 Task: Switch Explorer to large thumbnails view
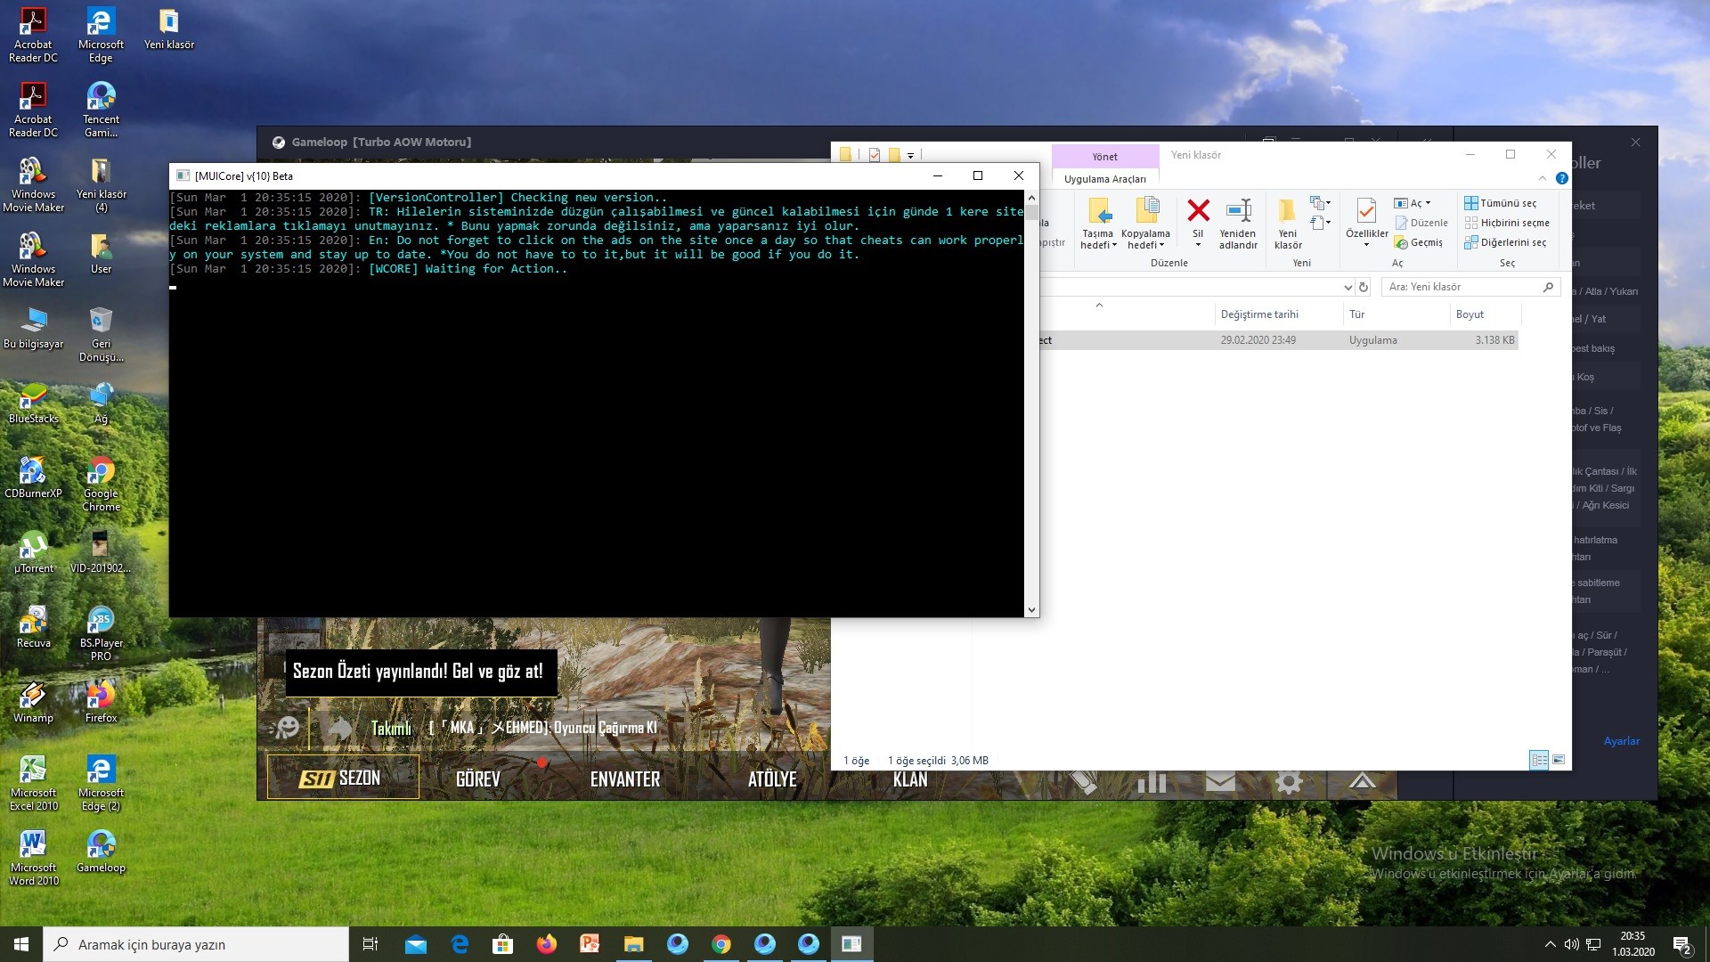coord(1559,760)
